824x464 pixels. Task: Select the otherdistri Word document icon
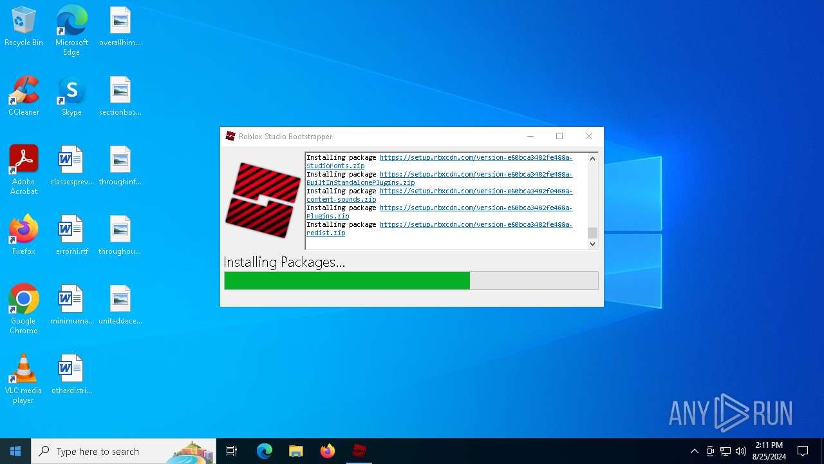[71, 374]
